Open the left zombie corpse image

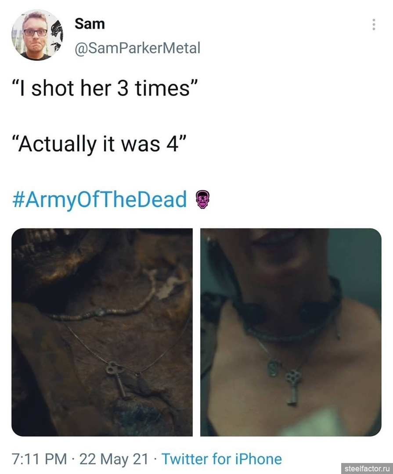coord(102,332)
